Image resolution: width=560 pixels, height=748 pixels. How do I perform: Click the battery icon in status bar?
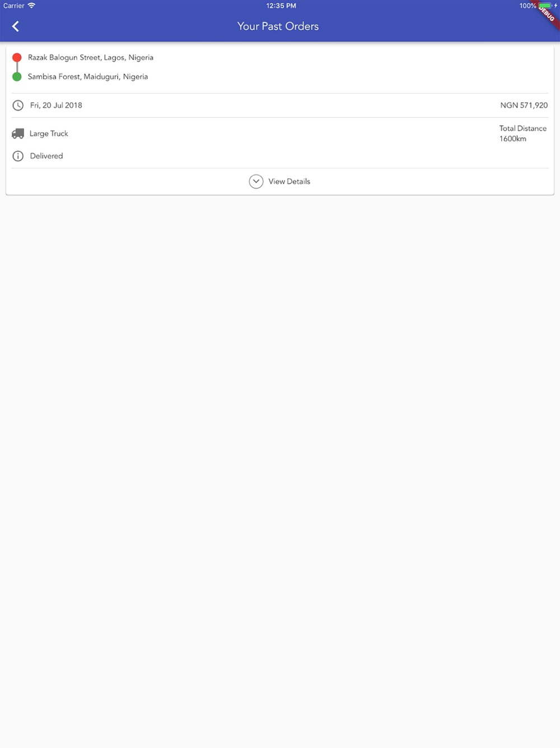point(544,6)
